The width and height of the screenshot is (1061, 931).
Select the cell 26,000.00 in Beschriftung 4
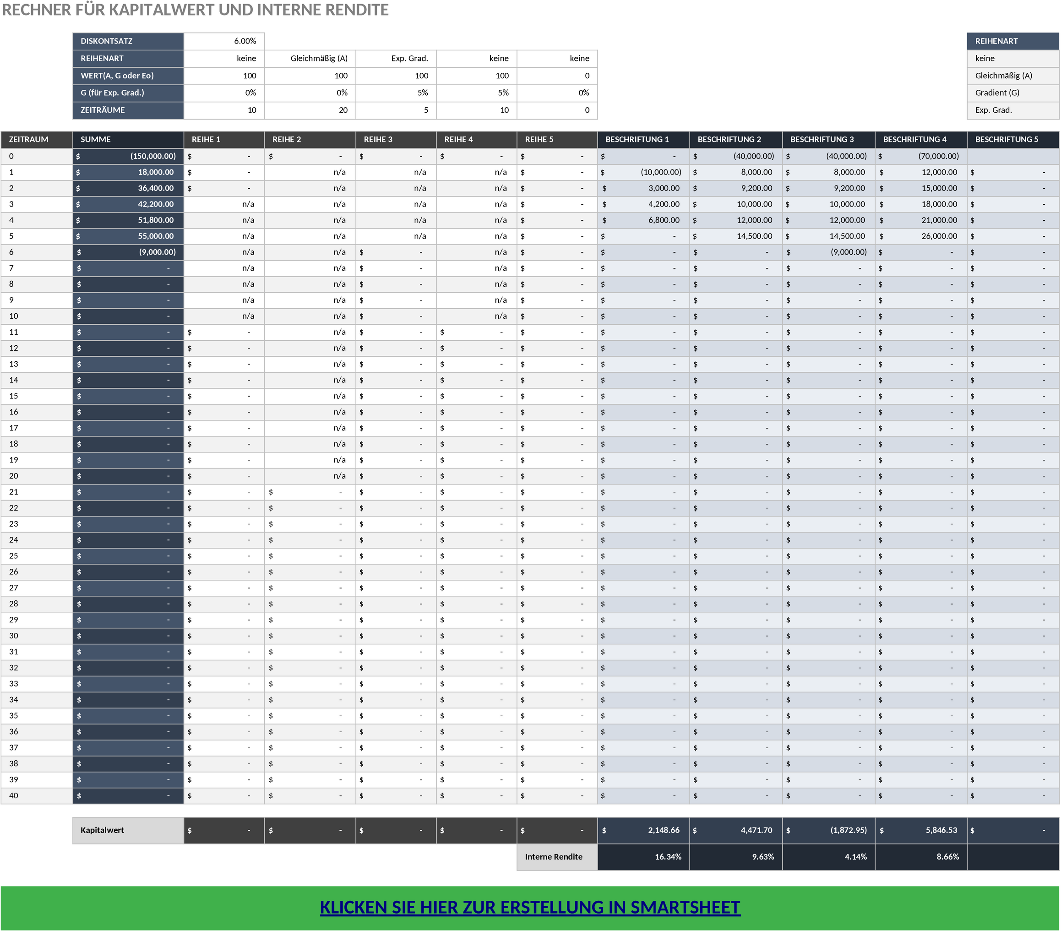click(x=921, y=236)
